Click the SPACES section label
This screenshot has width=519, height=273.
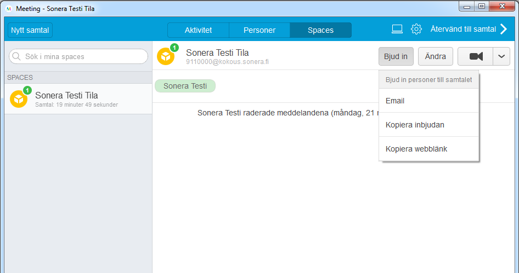coord(20,78)
